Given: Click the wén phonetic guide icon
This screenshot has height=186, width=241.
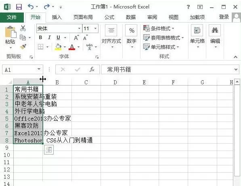Looking at the screenshot, I should [90, 47].
